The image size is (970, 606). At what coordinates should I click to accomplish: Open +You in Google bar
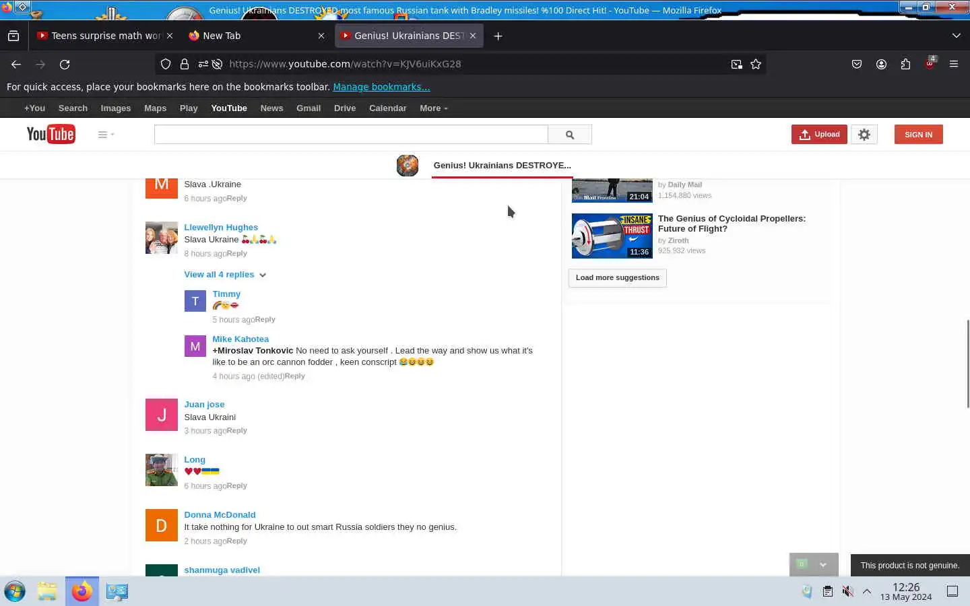[x=34, y=108]
